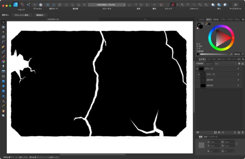The height and width of the screenshot is (159, 245).
Task: Hide the bottom rectangle layer via its checkmark
Action: (238, 86)
